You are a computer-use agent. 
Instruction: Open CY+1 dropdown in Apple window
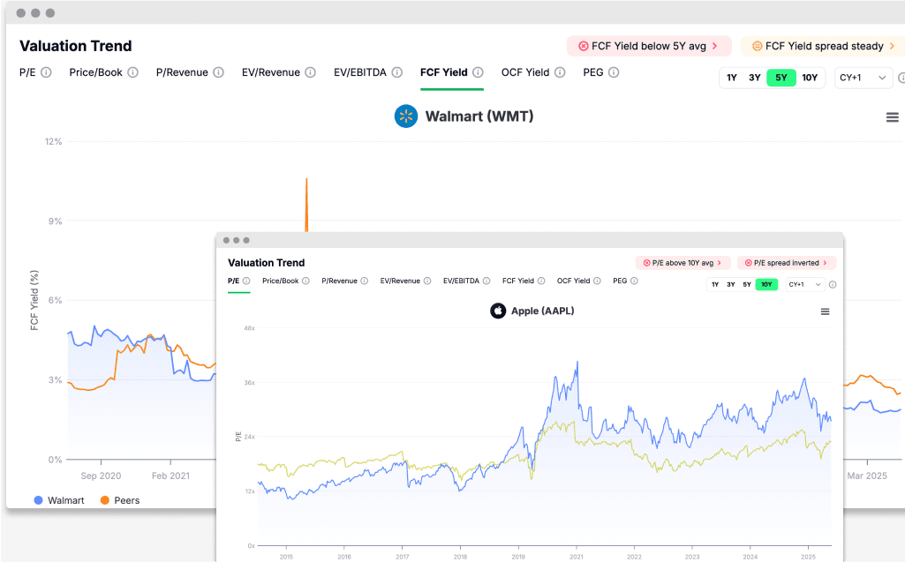[x=805, y=284]
